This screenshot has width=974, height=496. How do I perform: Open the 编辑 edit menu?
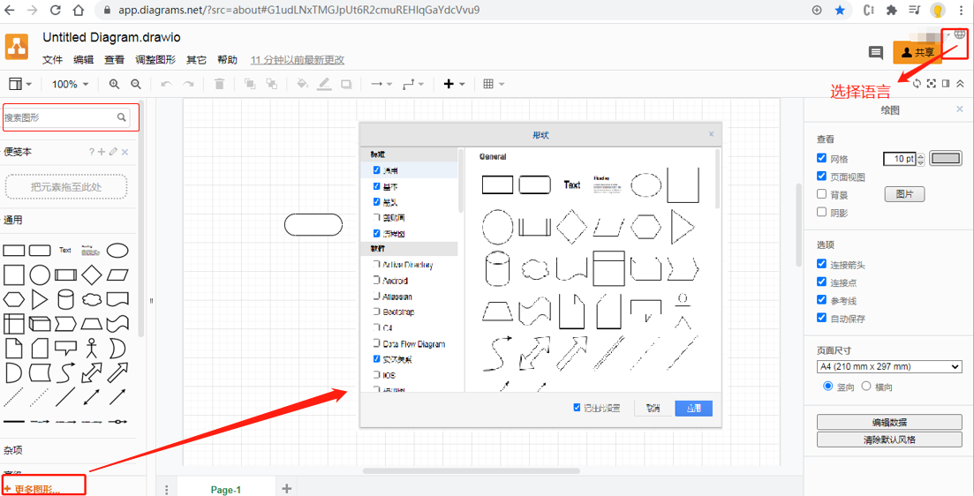click(x=83, y=60)
